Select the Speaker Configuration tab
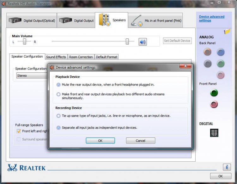The height and width of the screenshot is (184, 237). 27,57
